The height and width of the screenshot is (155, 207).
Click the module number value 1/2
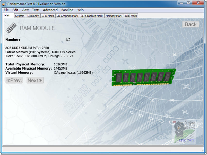click(68, 40)
